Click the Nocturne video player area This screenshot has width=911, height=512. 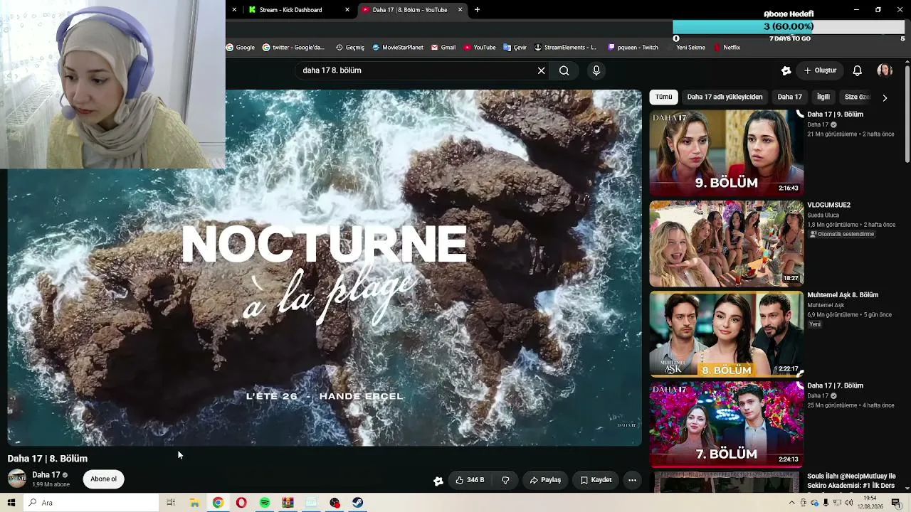point(325,267)
